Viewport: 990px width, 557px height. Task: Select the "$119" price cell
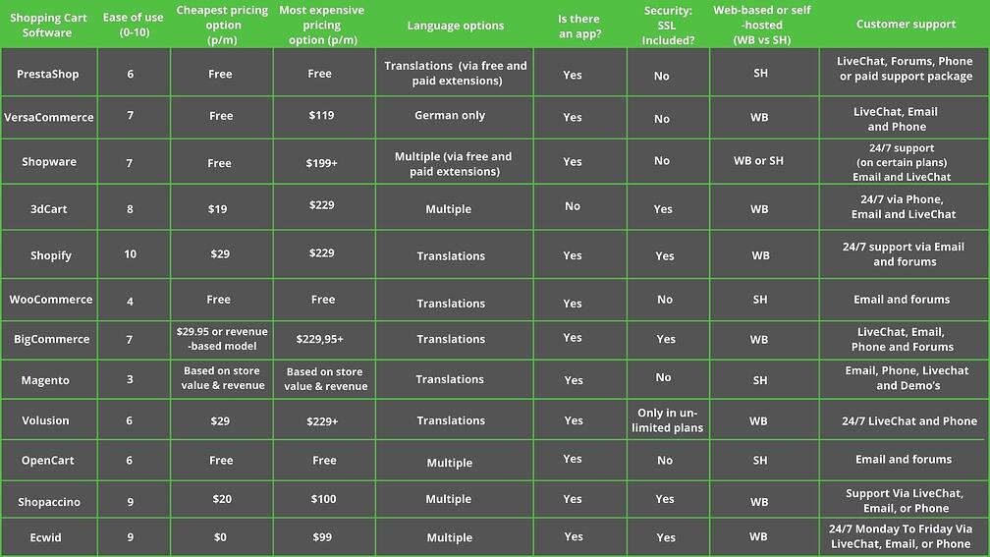pos(321,115)
